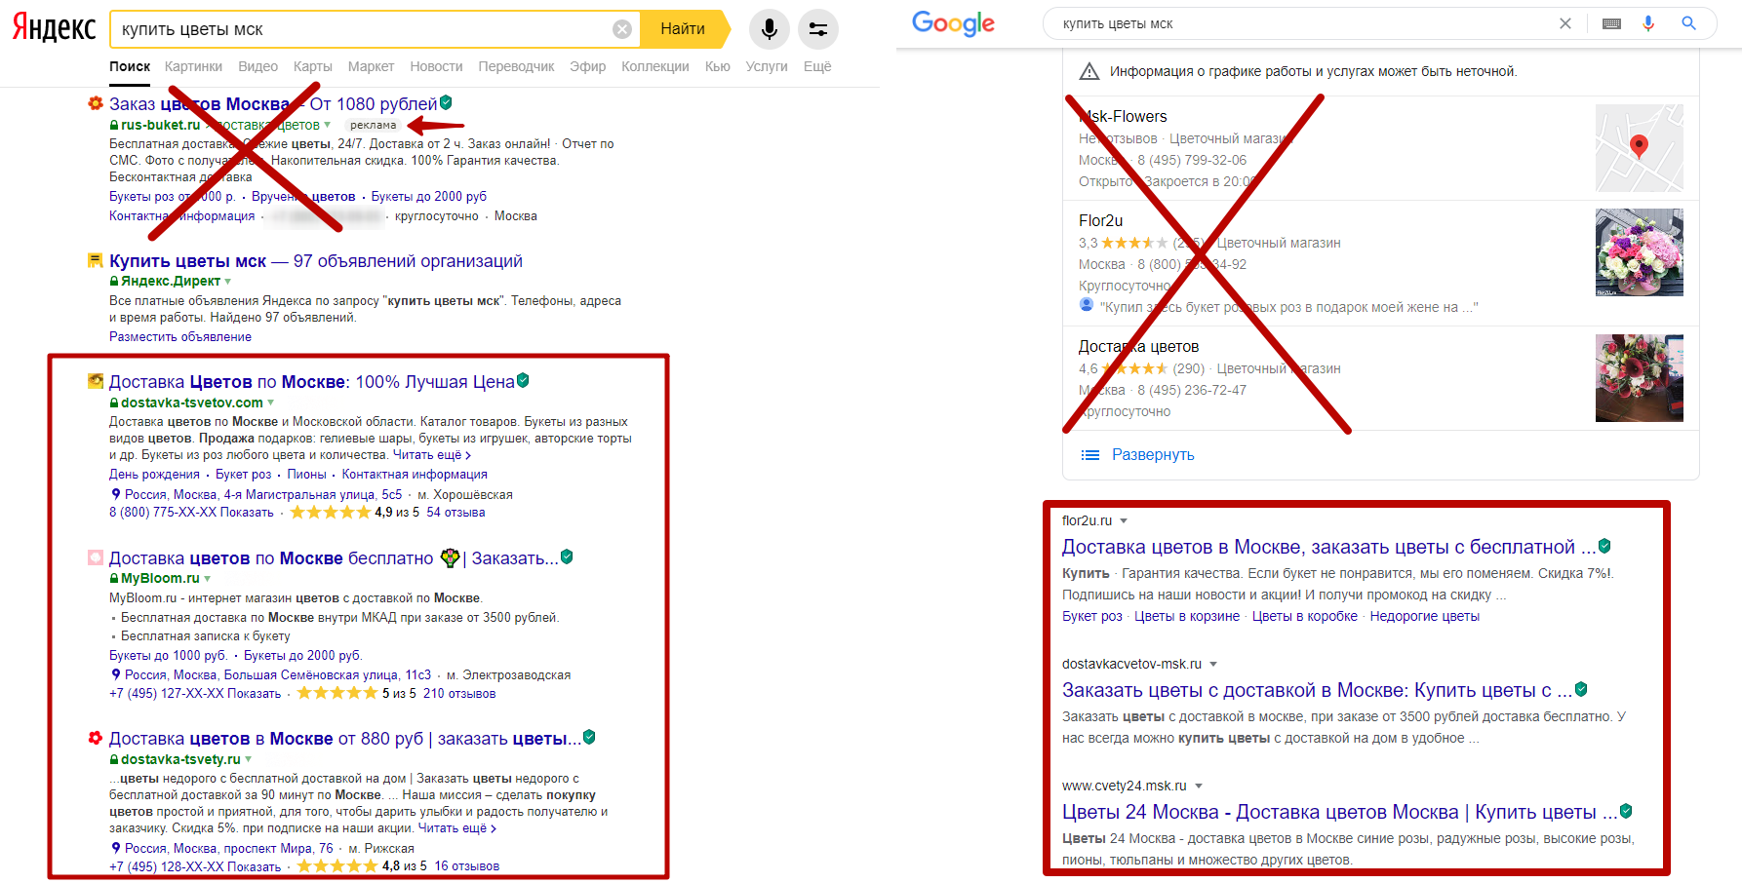Click the Google logo

pyautogui.click(x=953, y=23)
